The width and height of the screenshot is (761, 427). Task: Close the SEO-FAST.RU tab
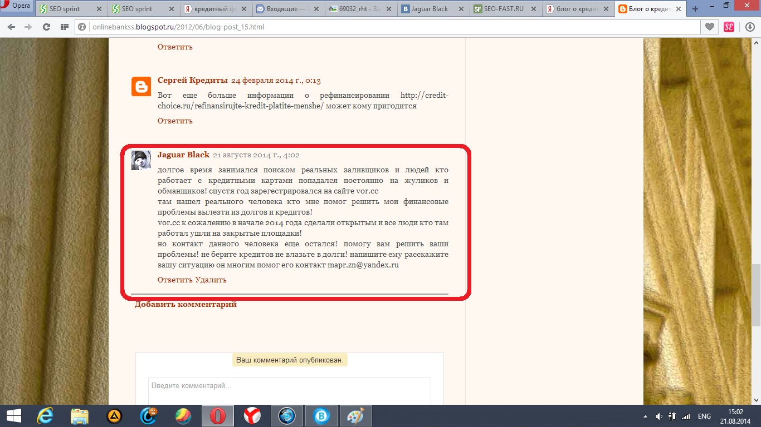point(533,9)
